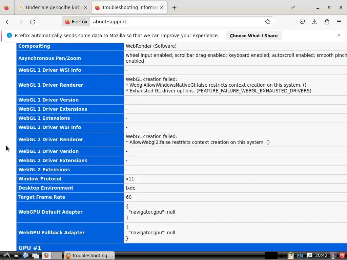Click the Desktop Environment label

coord(46,188)
